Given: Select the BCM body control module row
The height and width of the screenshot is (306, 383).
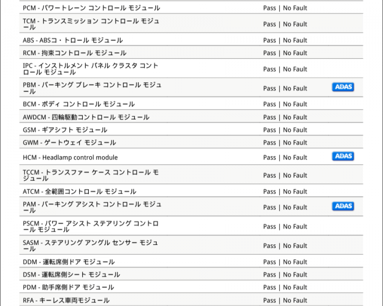Looking at the screenshot, I should [192, 104].
